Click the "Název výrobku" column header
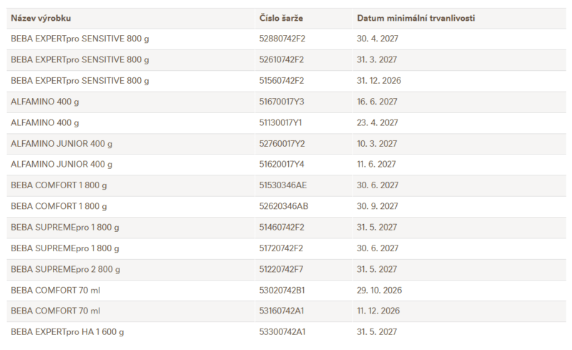 41,18
